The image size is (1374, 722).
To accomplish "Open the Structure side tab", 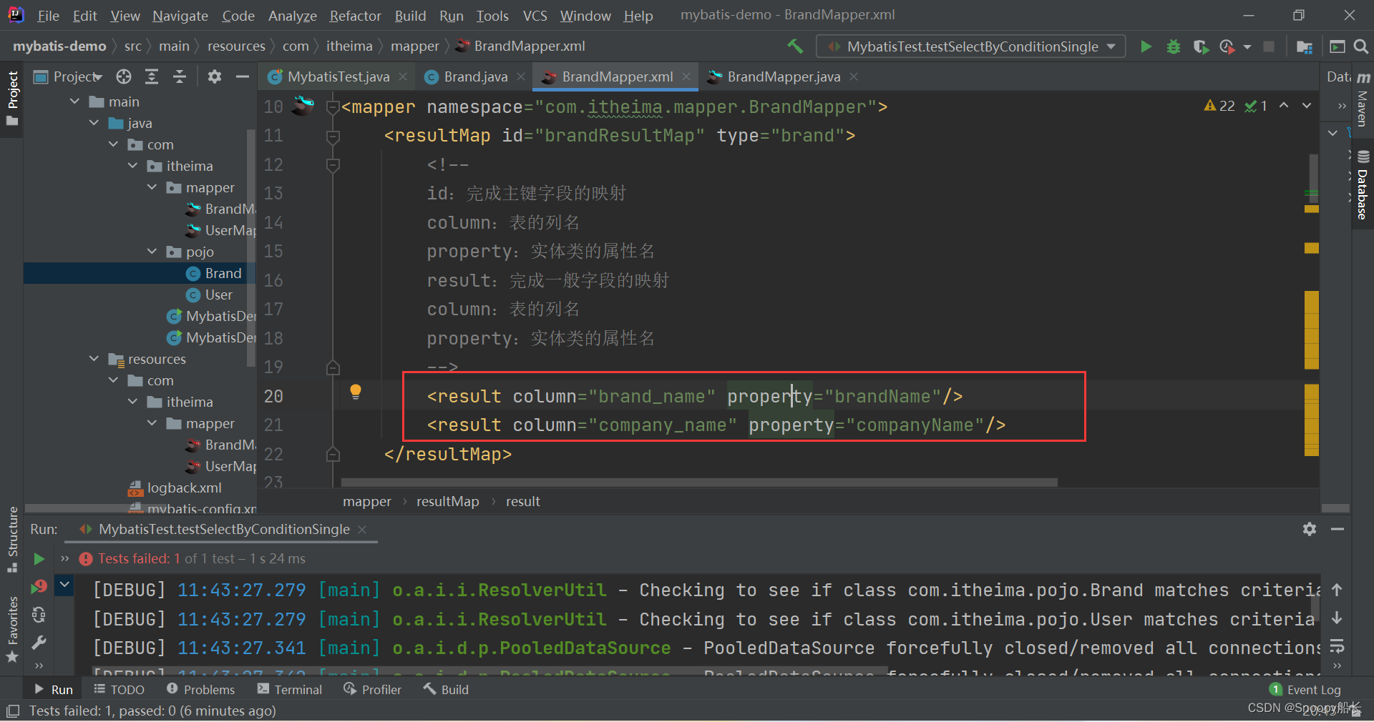I will pyautogui.click(x=12, y=539).
